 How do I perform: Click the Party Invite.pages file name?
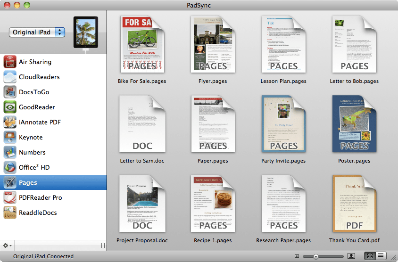(283, 161)
